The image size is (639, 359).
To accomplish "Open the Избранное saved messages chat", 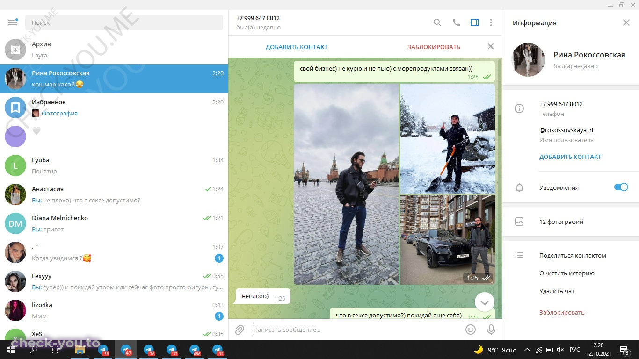I will click(114, 108).
